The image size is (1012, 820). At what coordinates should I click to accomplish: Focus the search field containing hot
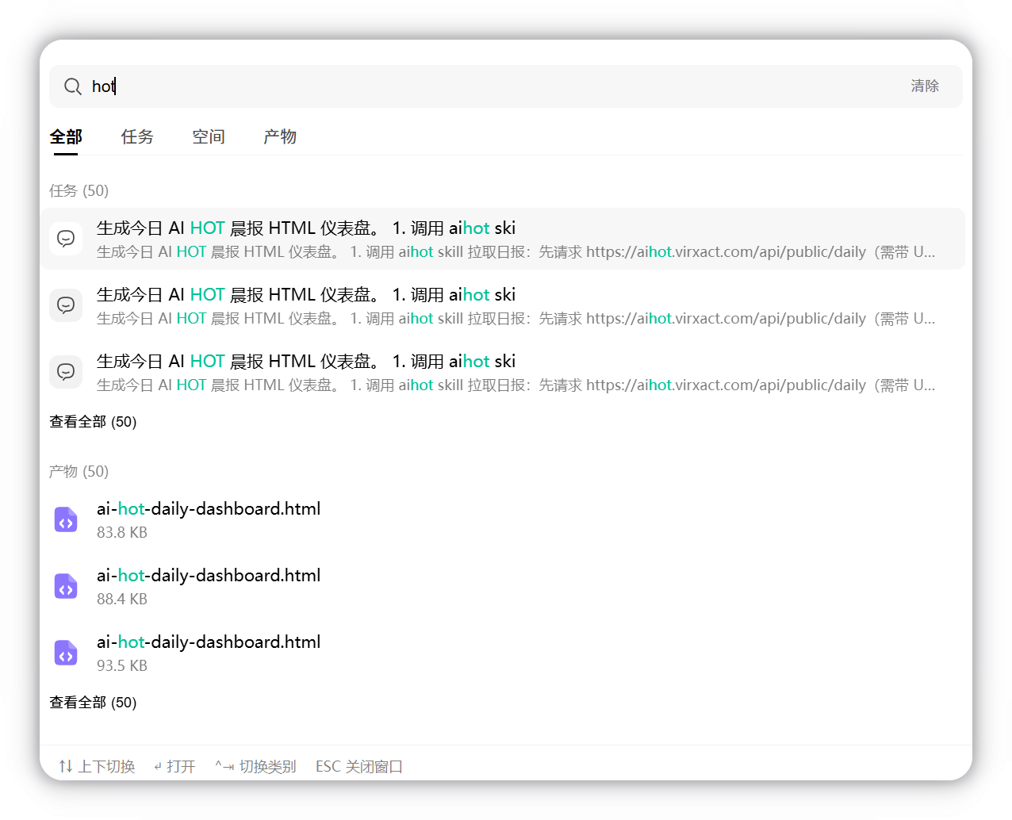pos(506,86)
